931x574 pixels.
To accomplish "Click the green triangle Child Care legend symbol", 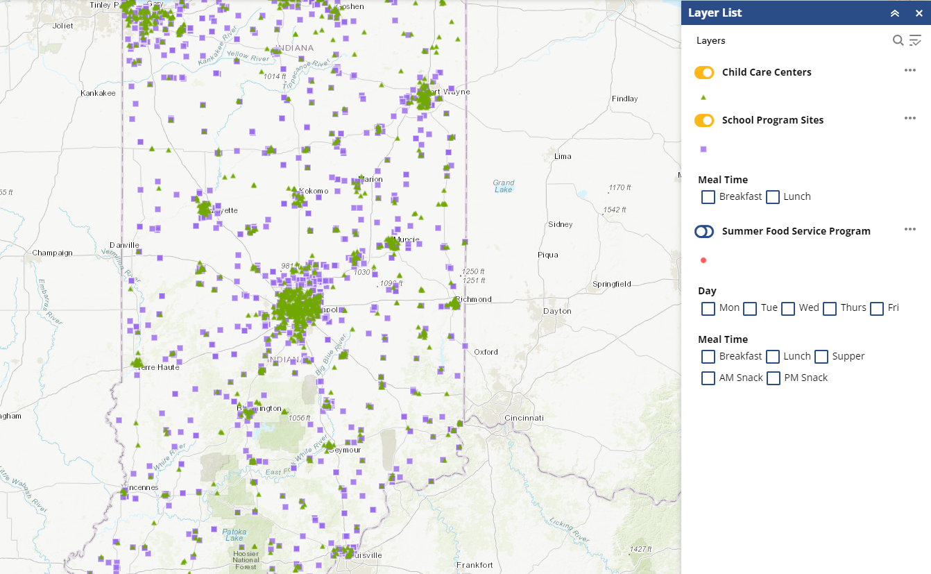I will coord(703,98).
